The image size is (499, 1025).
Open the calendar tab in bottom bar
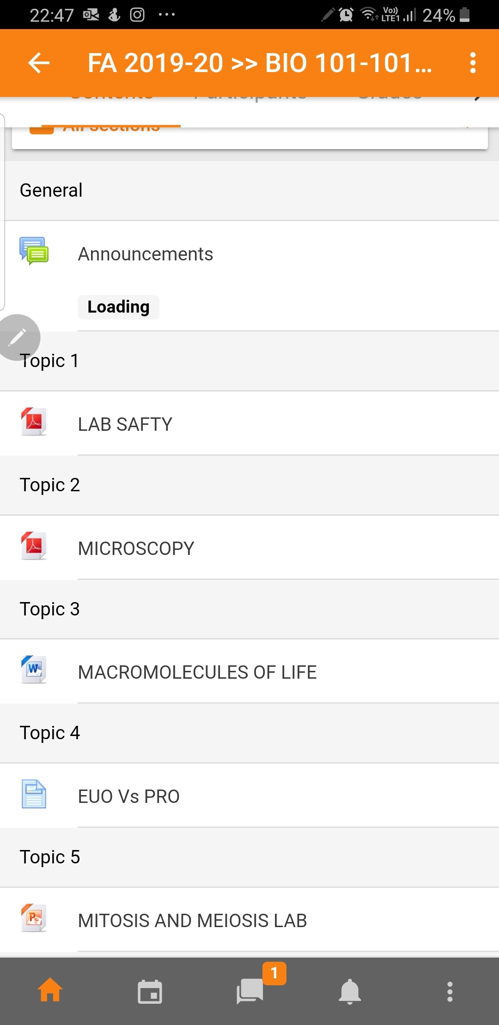(x=150, y=991)
